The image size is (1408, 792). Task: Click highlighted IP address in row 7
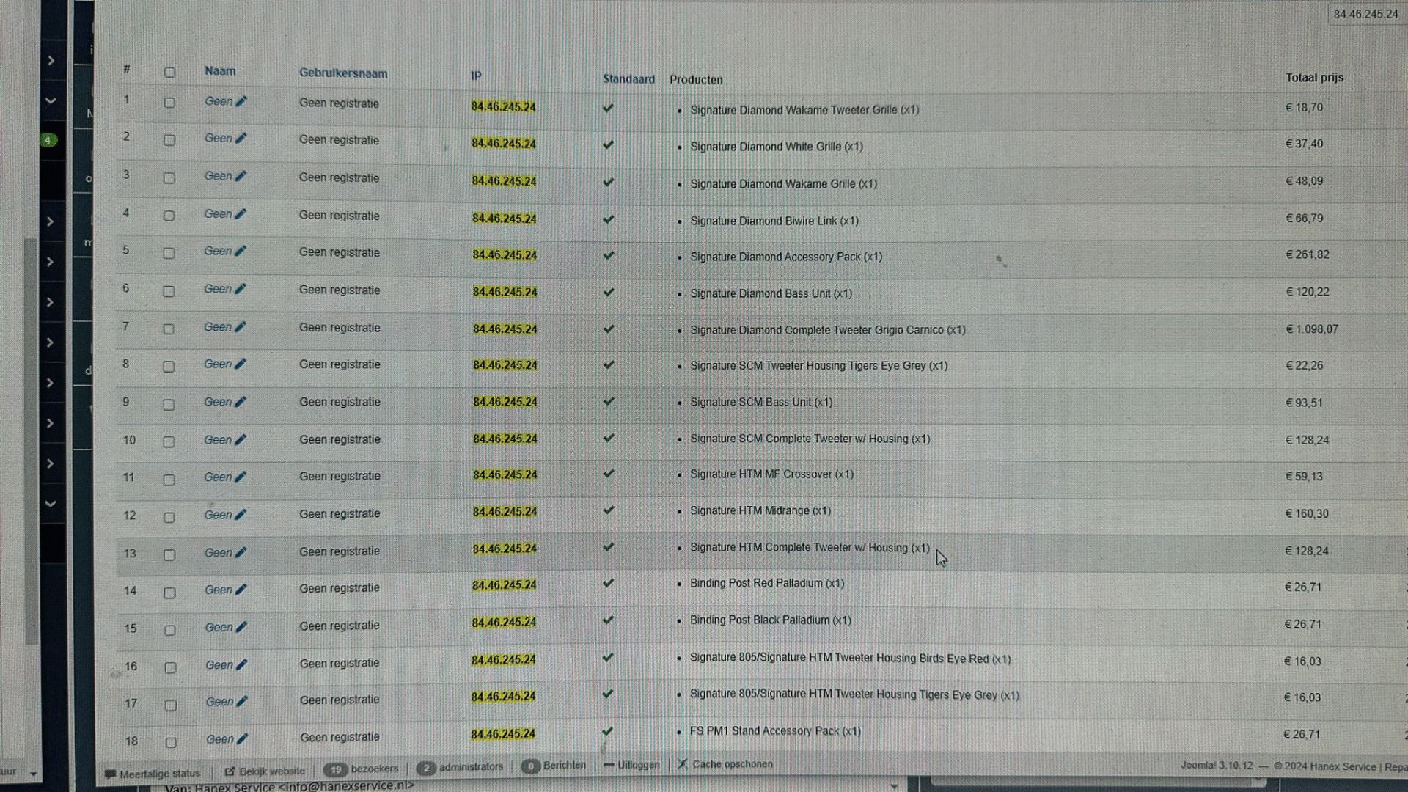tap(505, 329)
